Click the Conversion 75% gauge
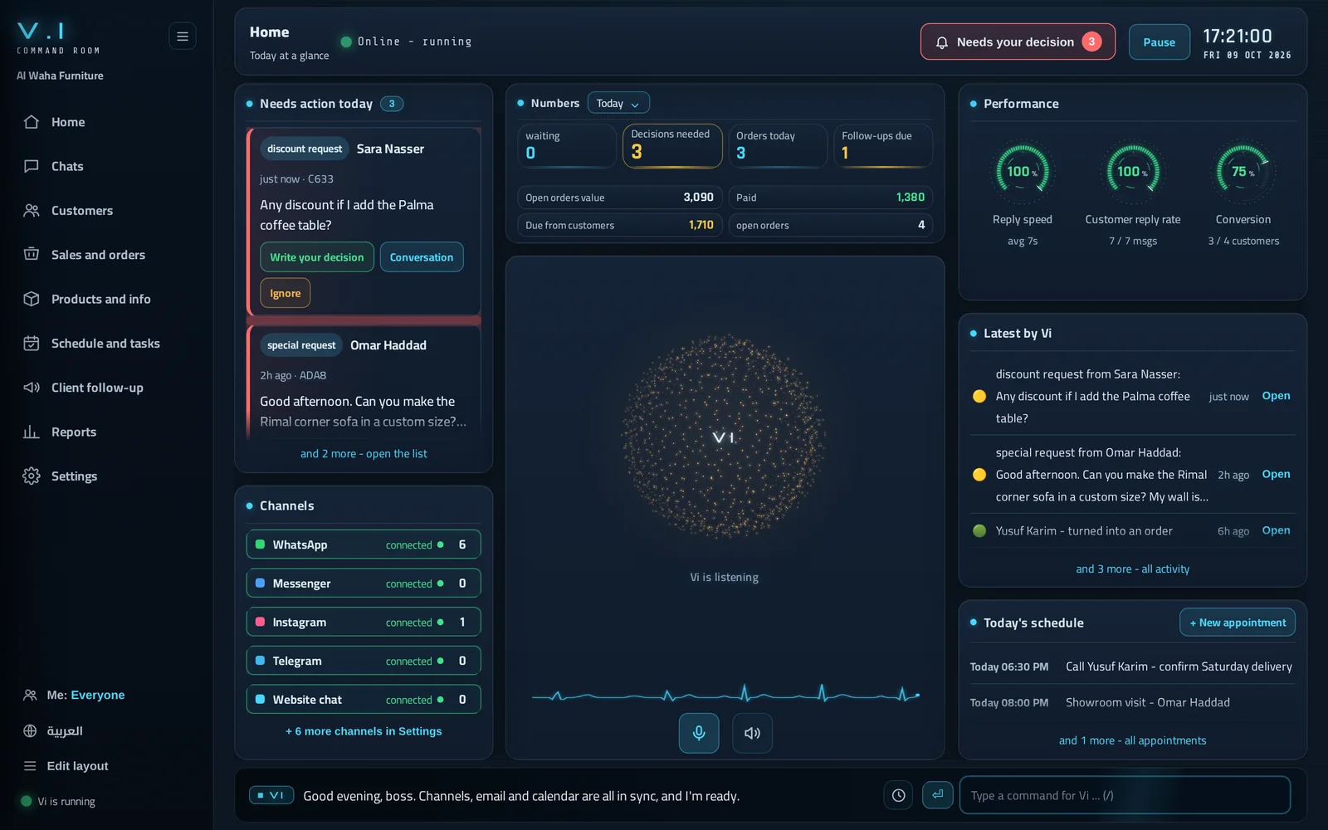The image size is (1328, 830). click(x=1243, y=171)
